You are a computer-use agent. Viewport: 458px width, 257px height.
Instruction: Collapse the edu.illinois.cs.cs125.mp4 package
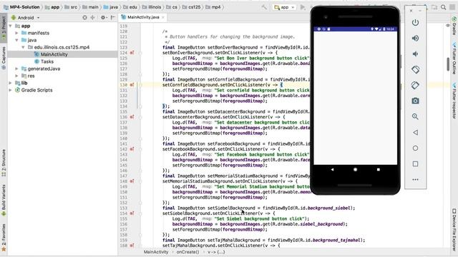[23, 47]
